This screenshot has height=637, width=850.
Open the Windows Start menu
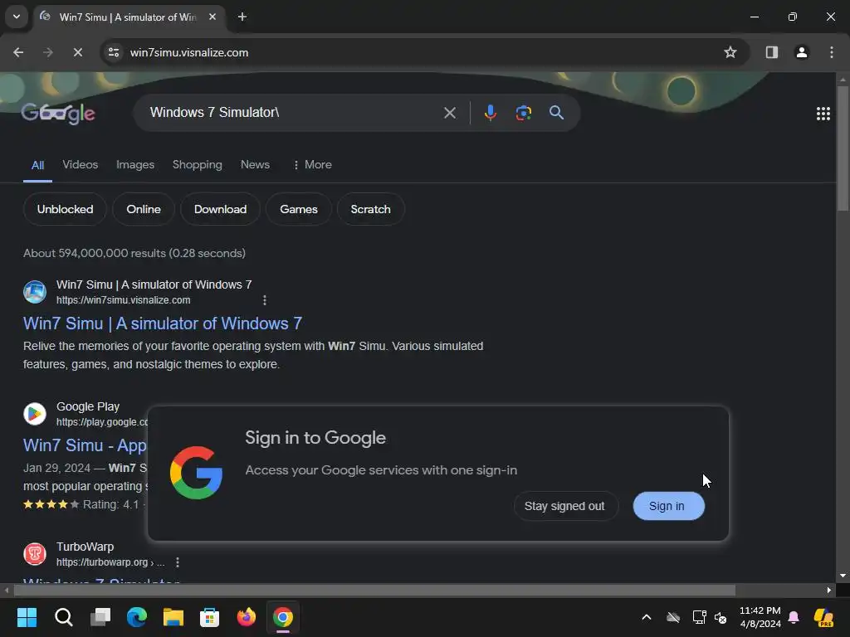point(27,617)
